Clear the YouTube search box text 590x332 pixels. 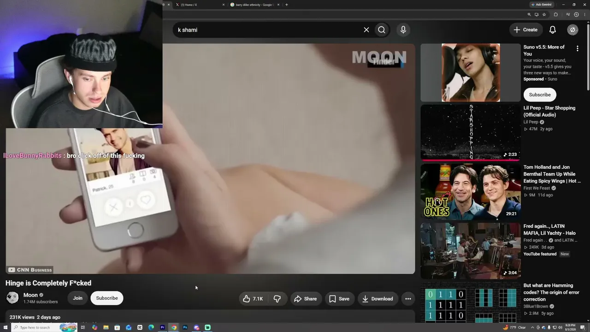tap(366, 30)
